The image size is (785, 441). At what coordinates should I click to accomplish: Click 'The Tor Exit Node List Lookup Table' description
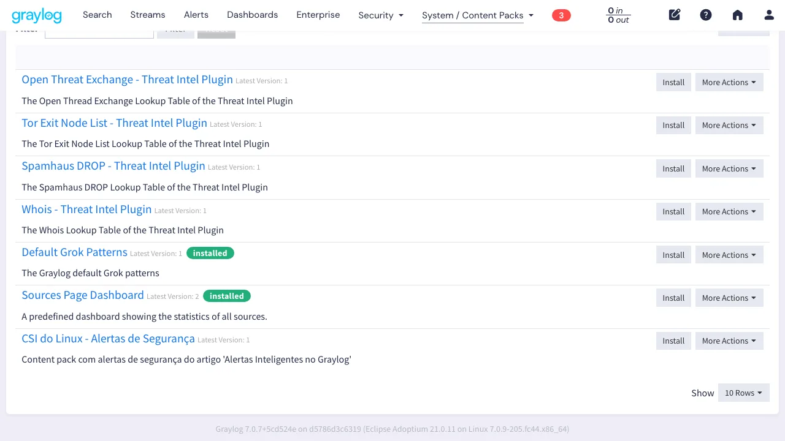tap(145, 144)
